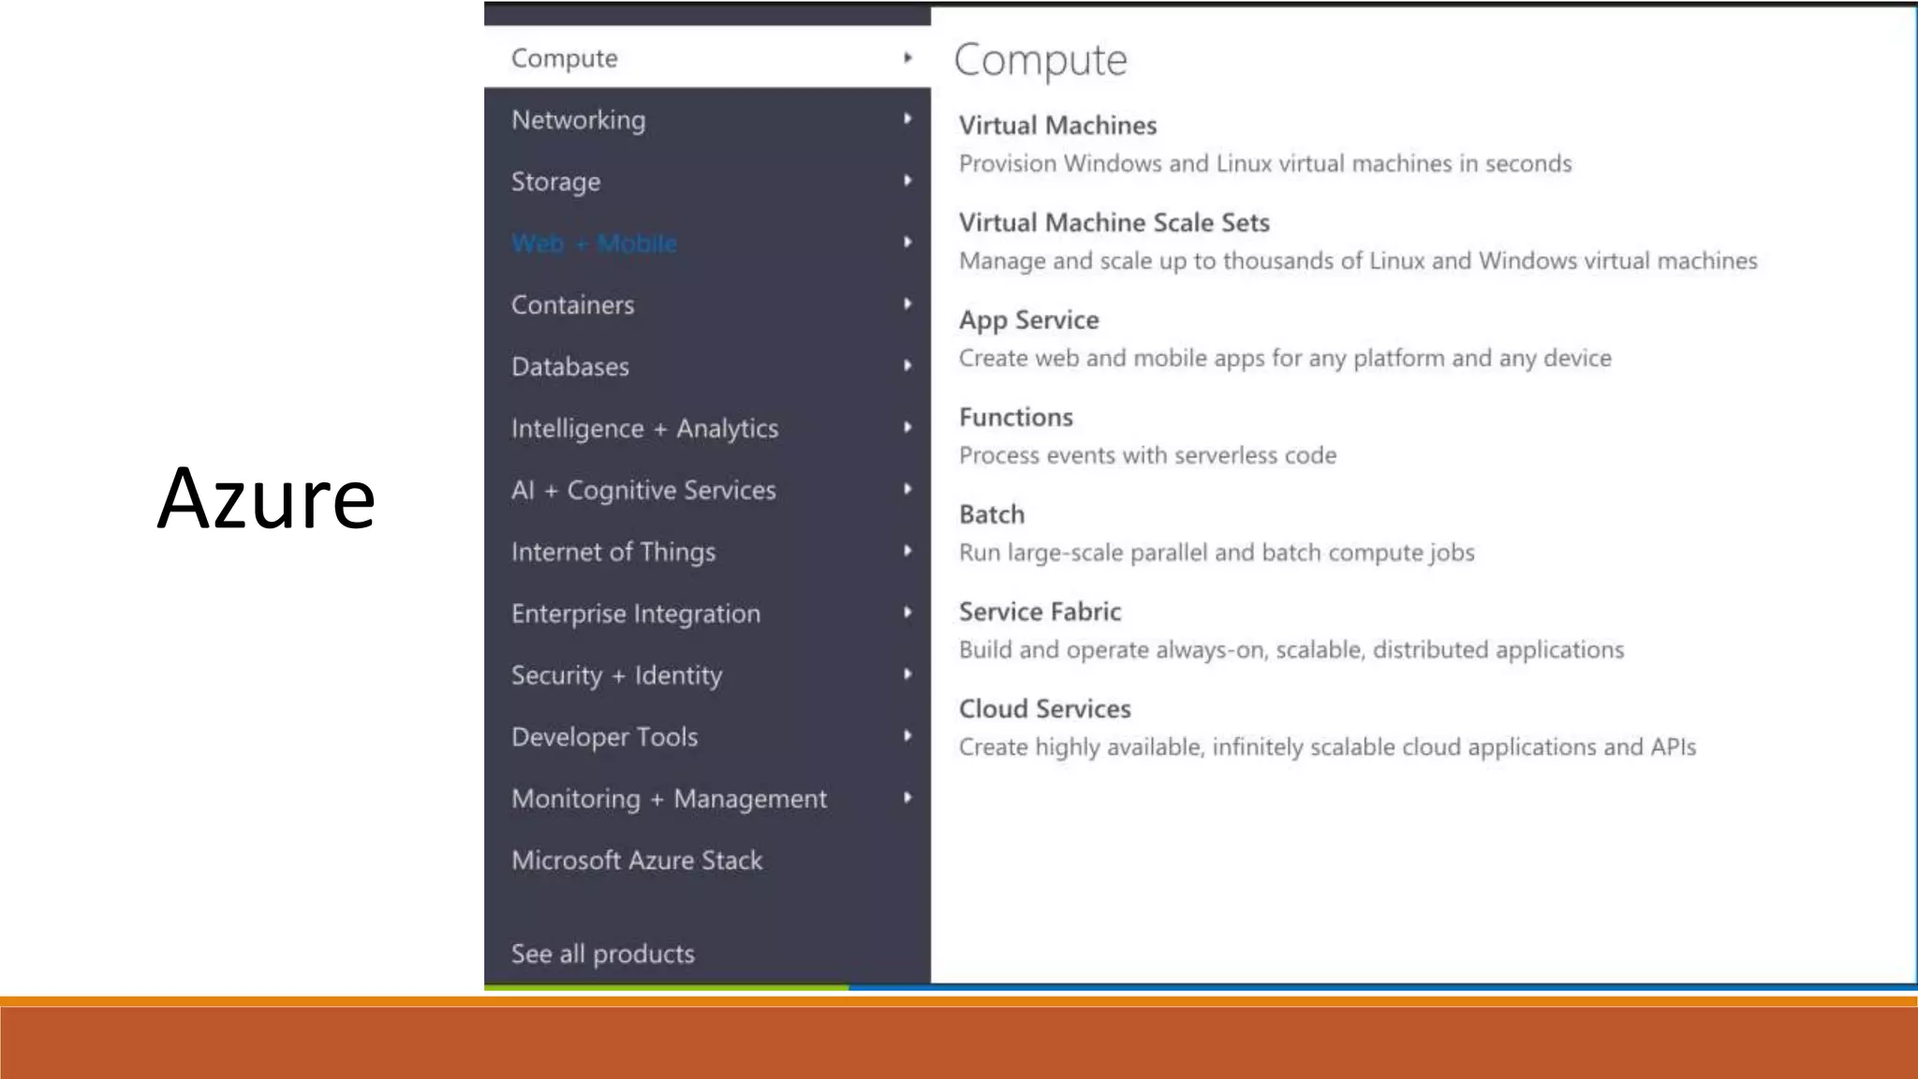Expand the Networking menu arrow
Image resolution: width=1918 pixels, height=1079 pixels.
(907, 119)
